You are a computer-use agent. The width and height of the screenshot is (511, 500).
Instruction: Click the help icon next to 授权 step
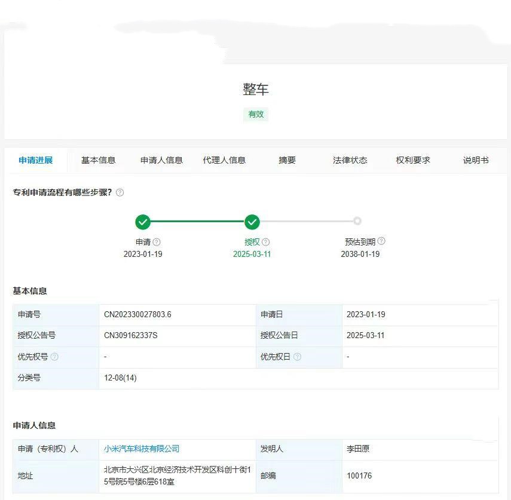(x=265, y=242)
